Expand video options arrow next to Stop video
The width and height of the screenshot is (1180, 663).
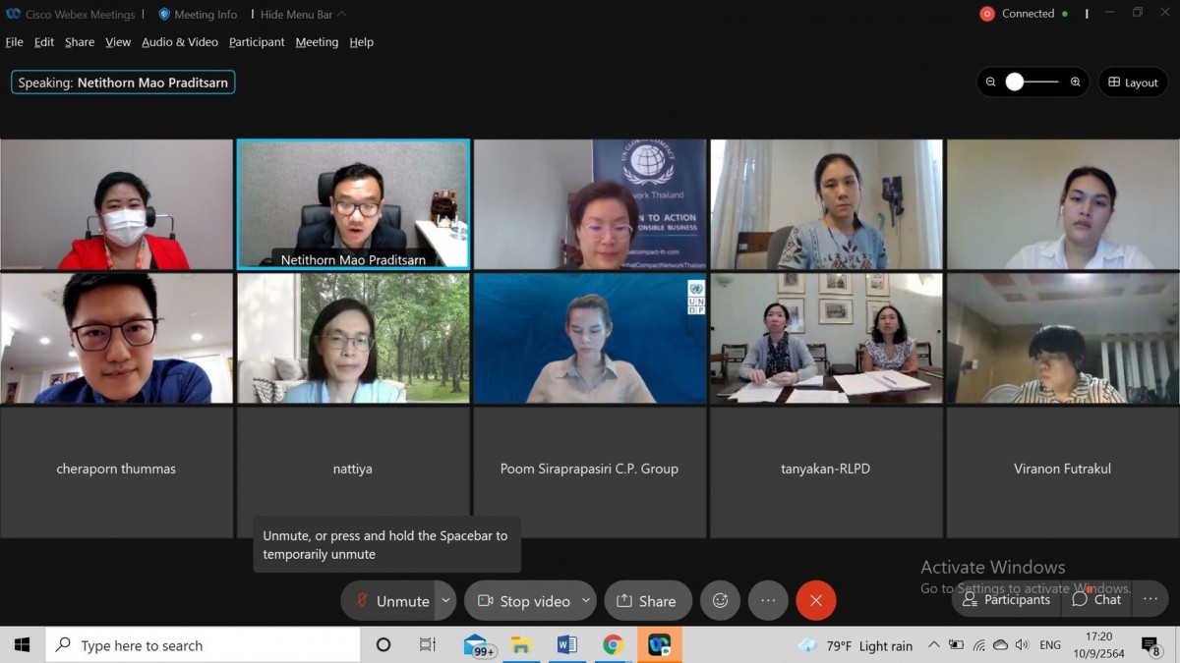(x=586, y=600)
